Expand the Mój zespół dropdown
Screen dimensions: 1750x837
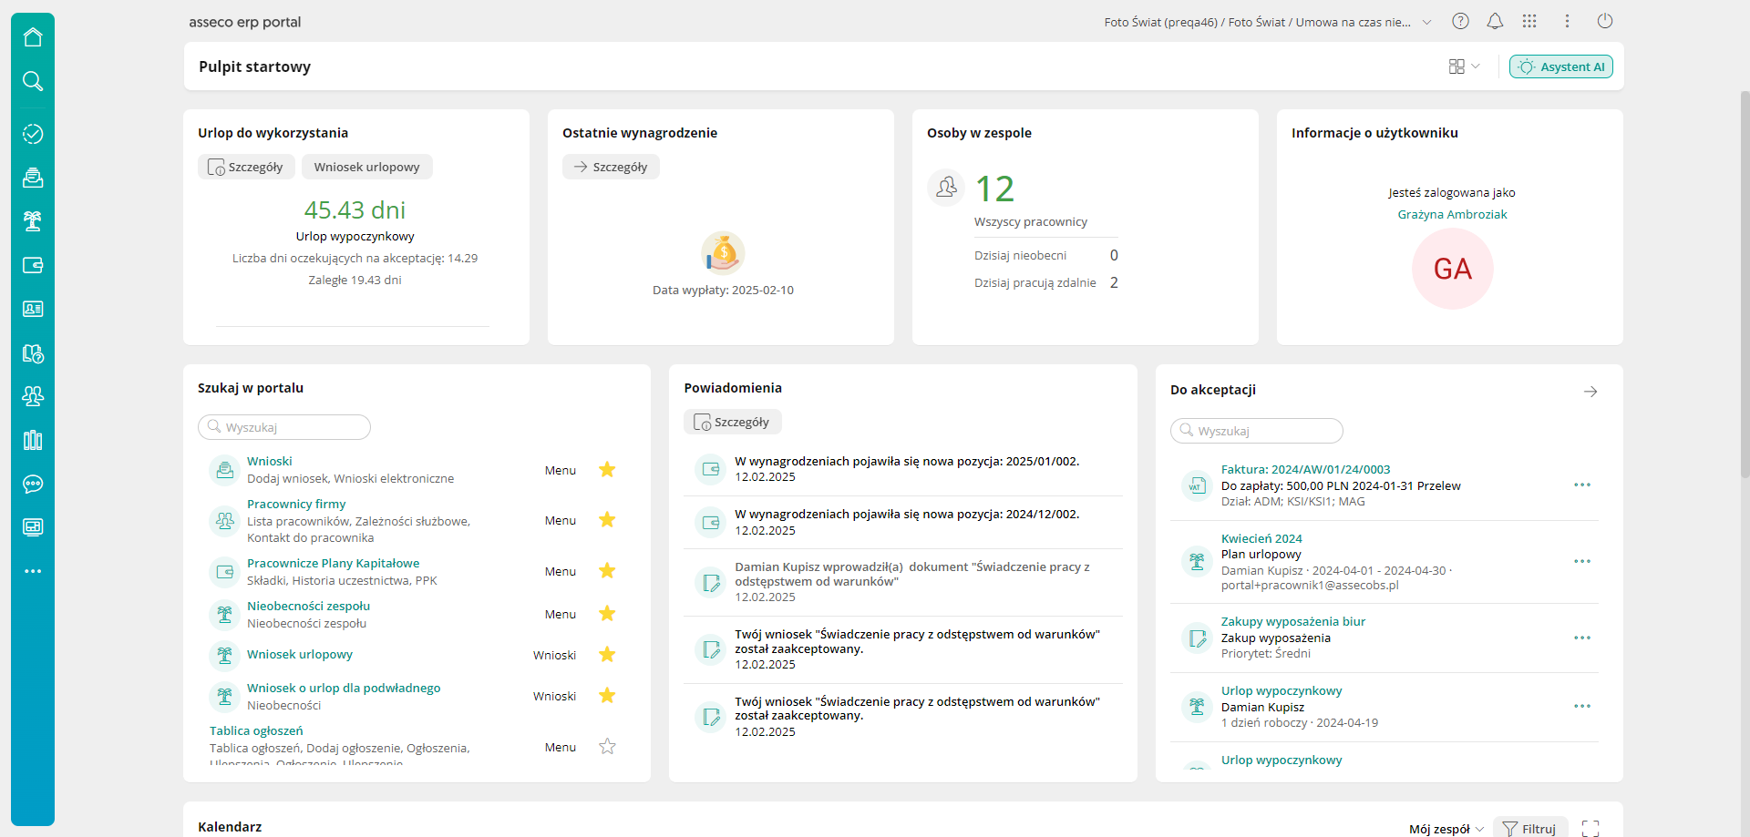[1446, 829]
